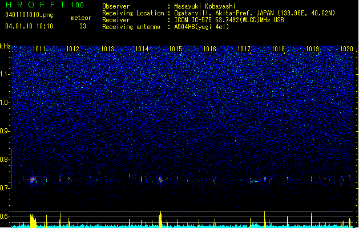The height and width of the screenshot is (228, 359).
Task: Click the 1020 time axis marker
Action: click(346, 49)
